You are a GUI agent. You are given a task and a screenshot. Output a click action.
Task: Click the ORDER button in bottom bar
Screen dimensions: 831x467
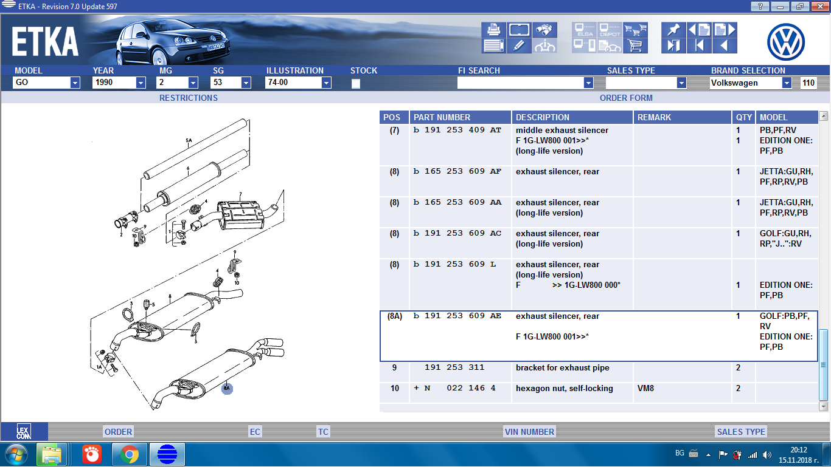118,432
